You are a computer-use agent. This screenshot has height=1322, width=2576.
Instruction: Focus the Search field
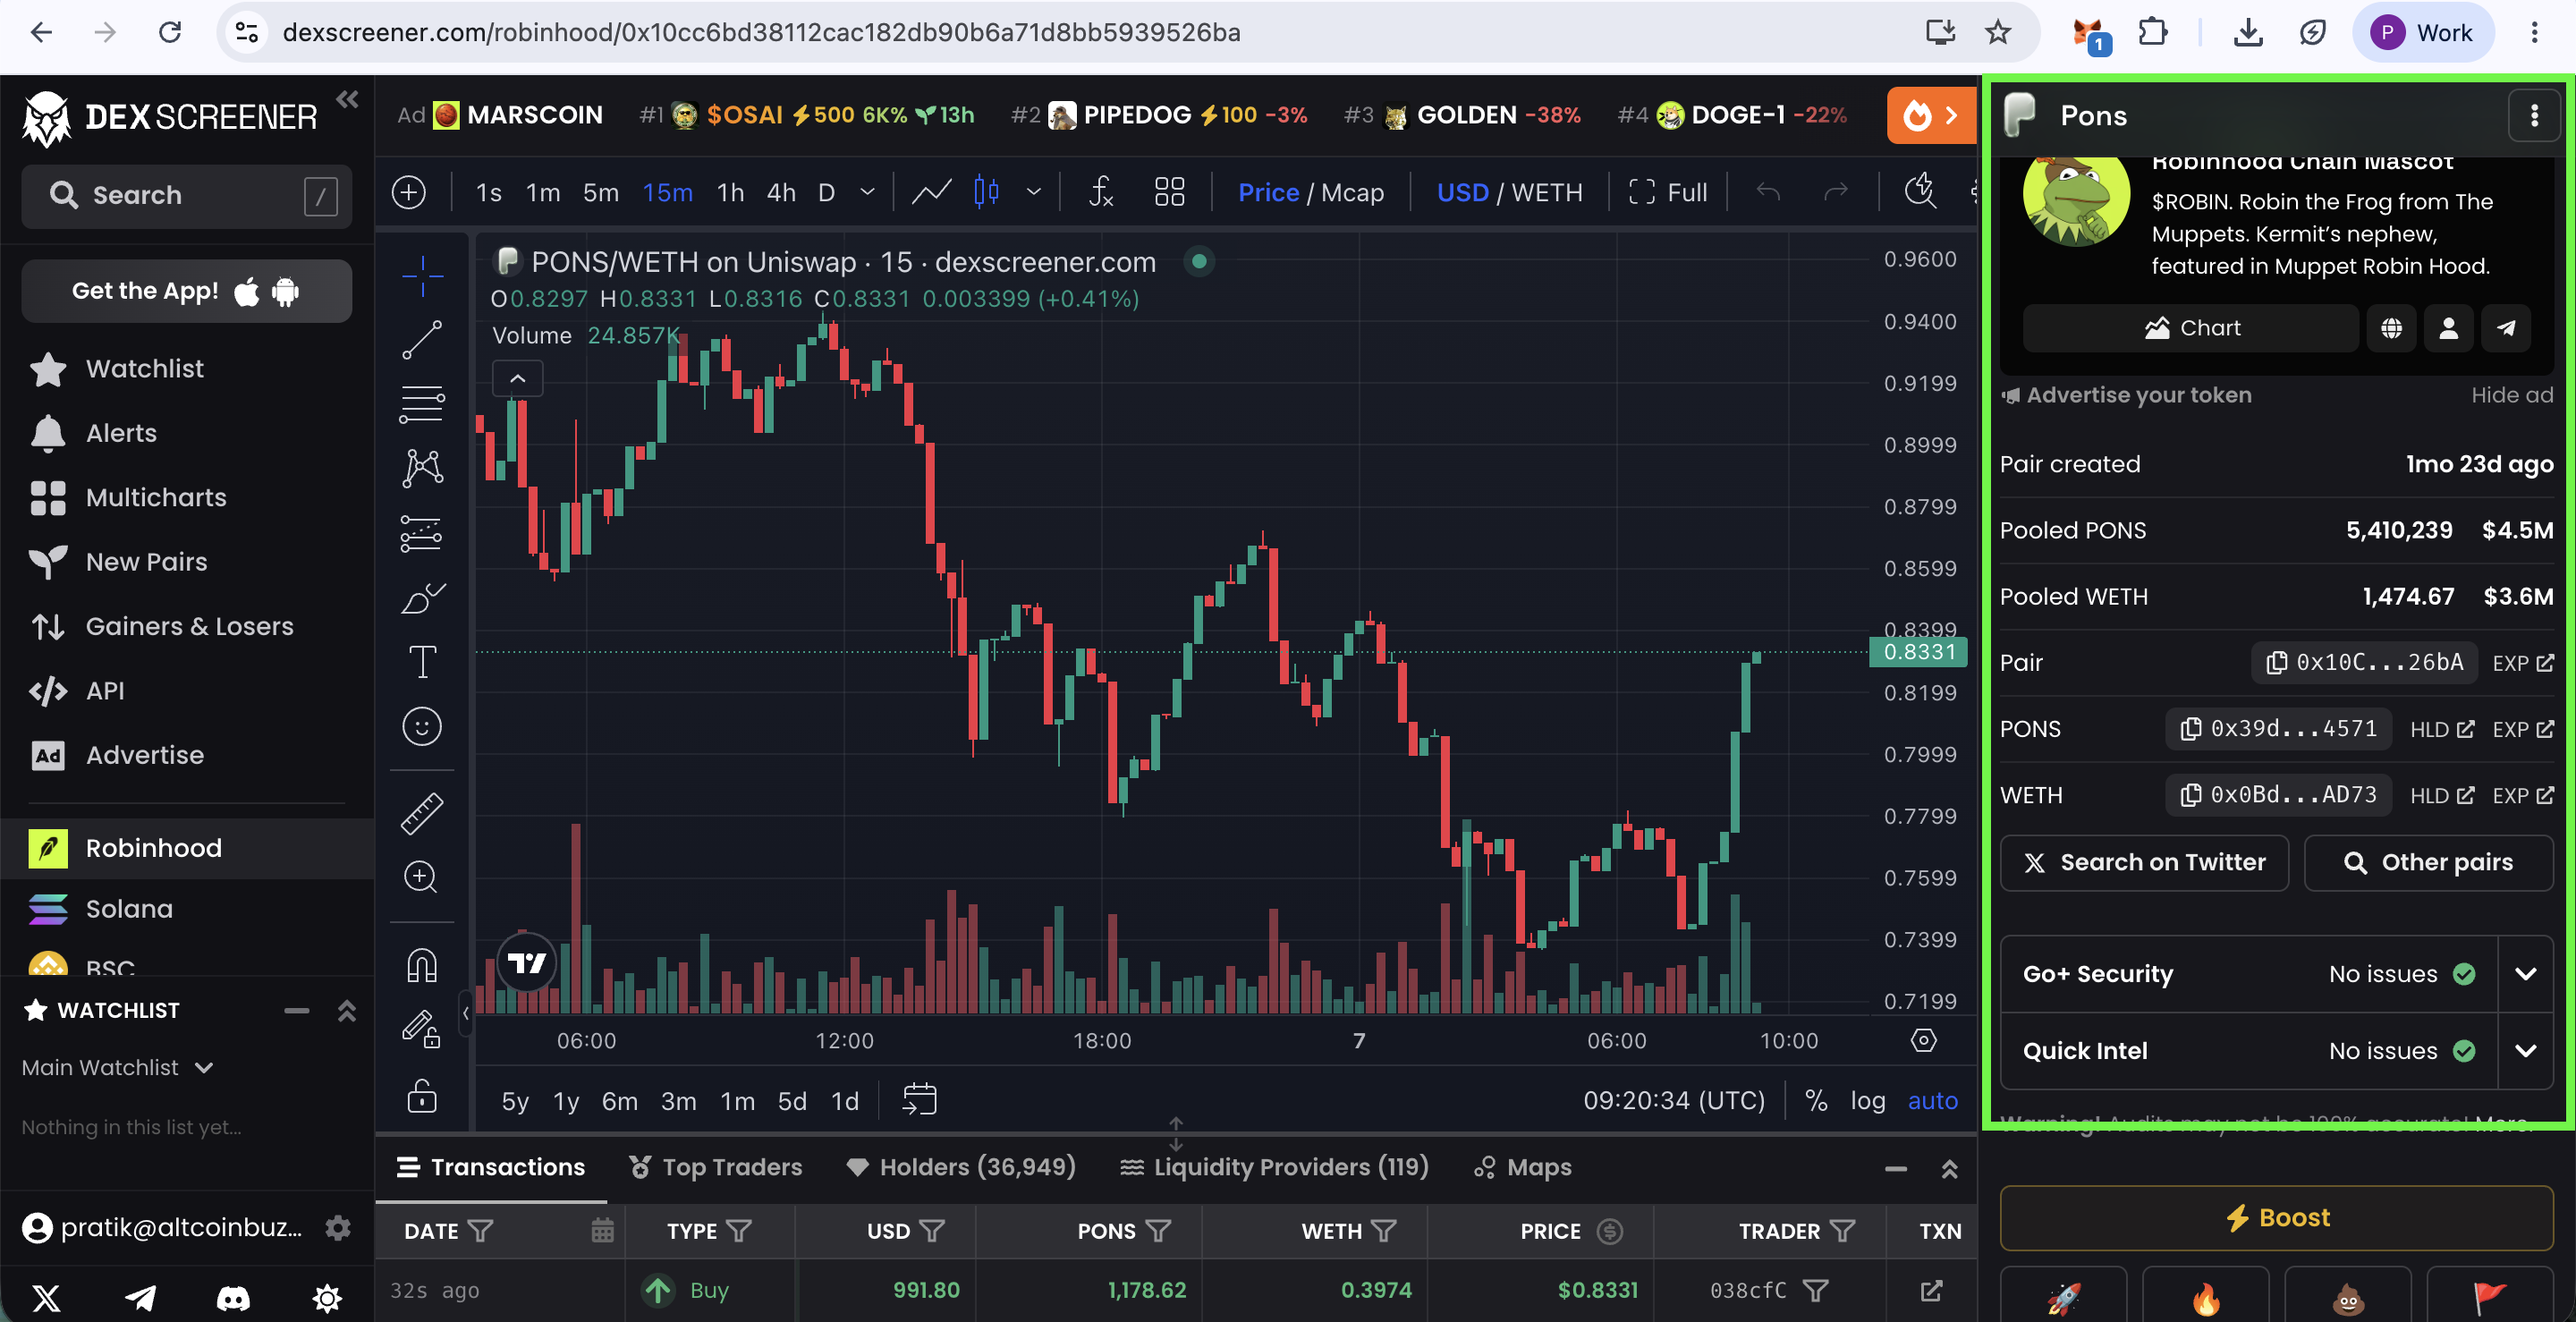point(187,195)
